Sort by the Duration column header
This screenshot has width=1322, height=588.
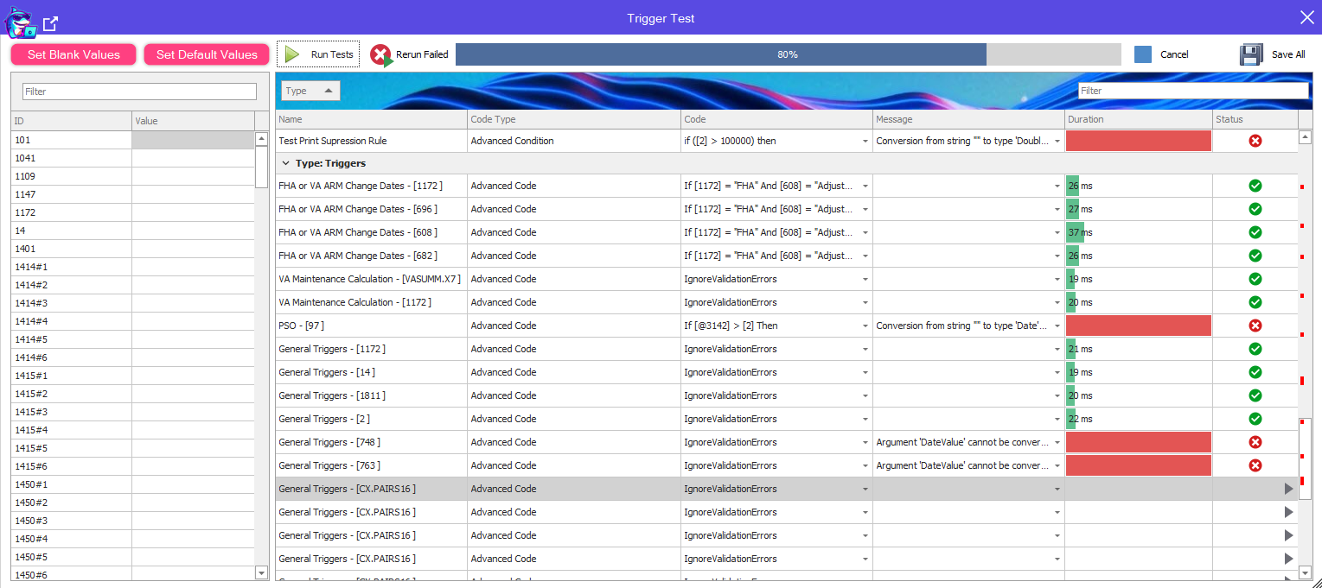click(1137, 120)
